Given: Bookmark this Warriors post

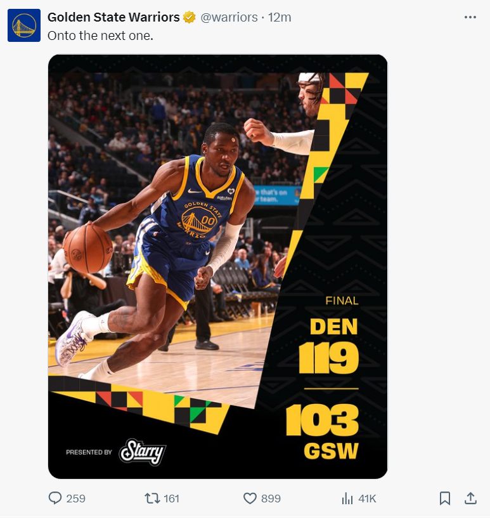Looking at the screenshot, I should (445, 499).
